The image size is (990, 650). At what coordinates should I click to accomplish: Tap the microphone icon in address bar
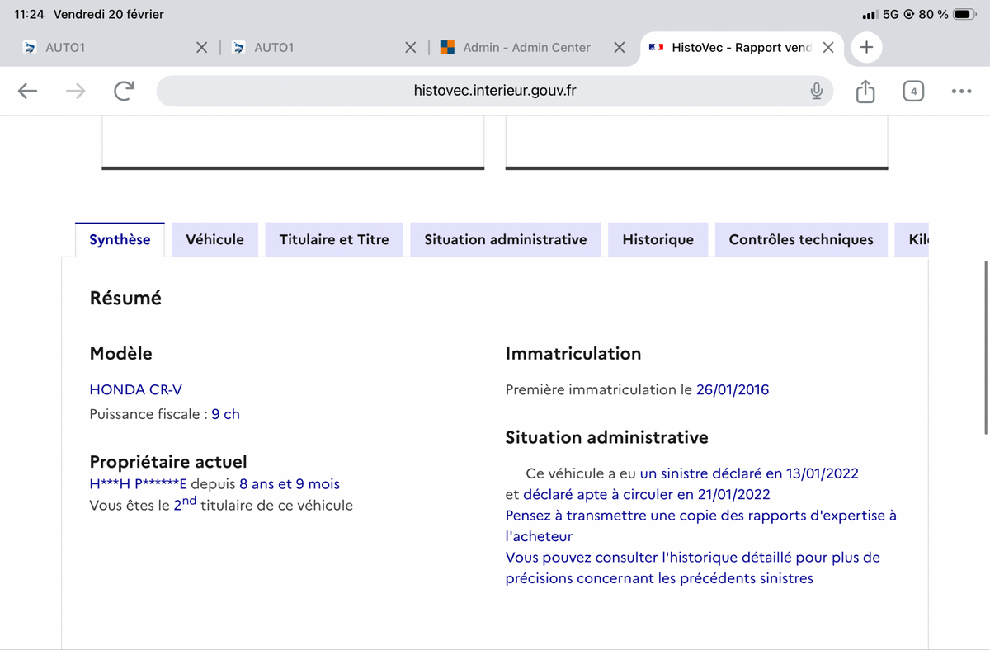click(816, 91)
